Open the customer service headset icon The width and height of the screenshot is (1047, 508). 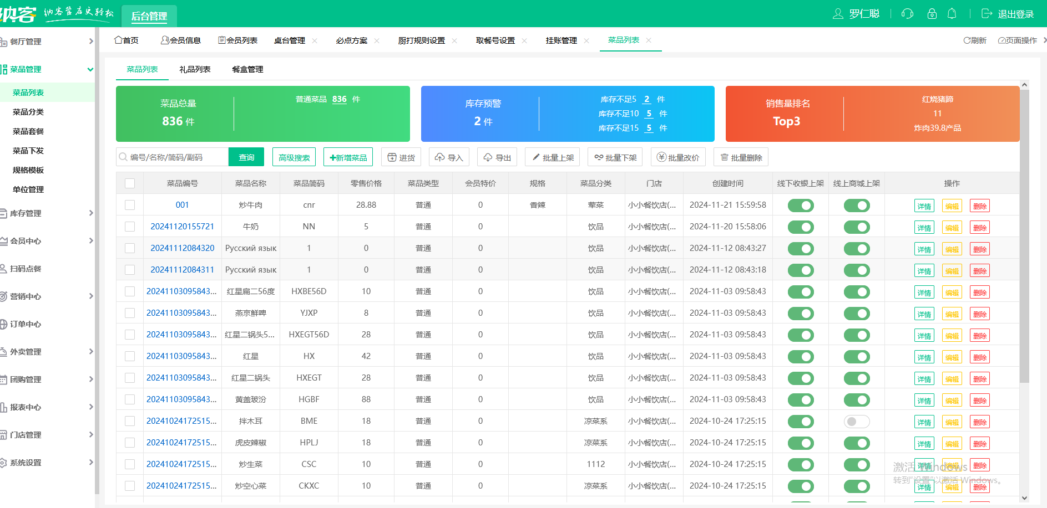tap(908, 14)
